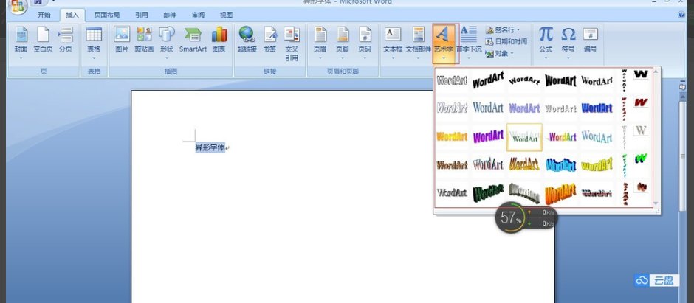This screenshot has width=694, height=303.
Task: Choose the rainbow gradient WordArt style
Action: pyautogui.click(x=561, y=136)
